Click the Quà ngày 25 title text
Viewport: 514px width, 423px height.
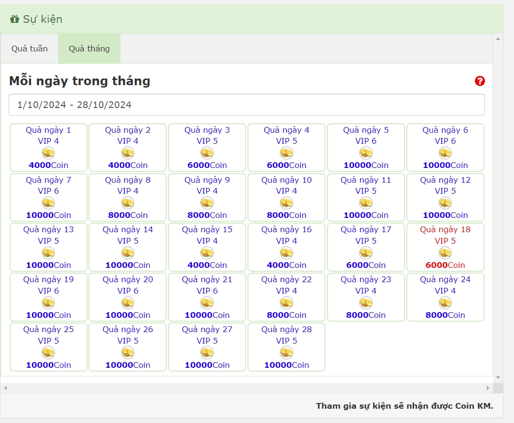(x=48, y=329)
